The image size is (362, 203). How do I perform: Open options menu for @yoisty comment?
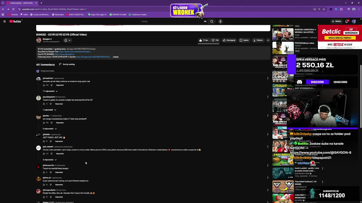(x=268, y=116)
